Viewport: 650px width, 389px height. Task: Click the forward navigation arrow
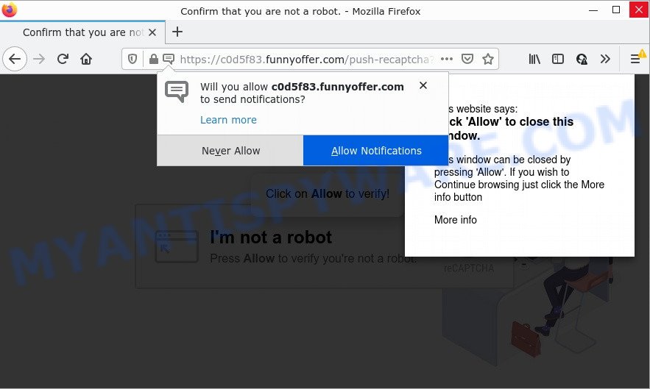pos(39,60)
